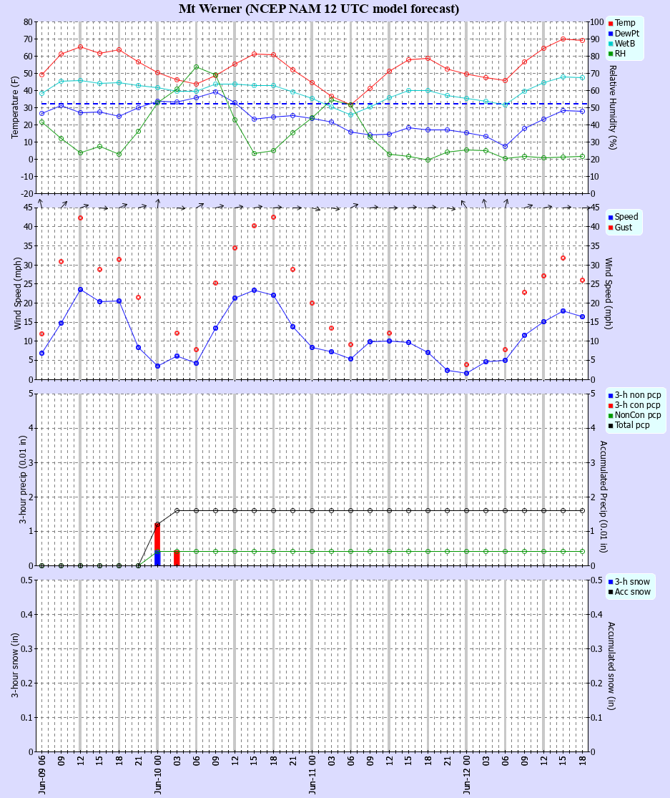Click the 'Mt Werner (NCEP NAM 12 UTC model forecast)' title
670x798 pixels.
[319, 9]
